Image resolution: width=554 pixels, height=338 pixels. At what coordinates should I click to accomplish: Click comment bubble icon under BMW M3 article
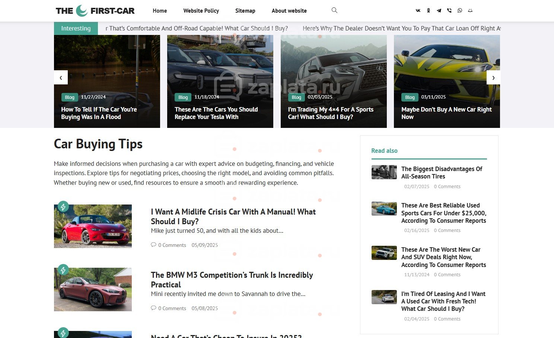(x=153, y=308)
